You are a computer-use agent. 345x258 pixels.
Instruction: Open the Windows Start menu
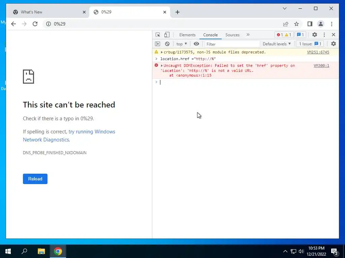8,251
